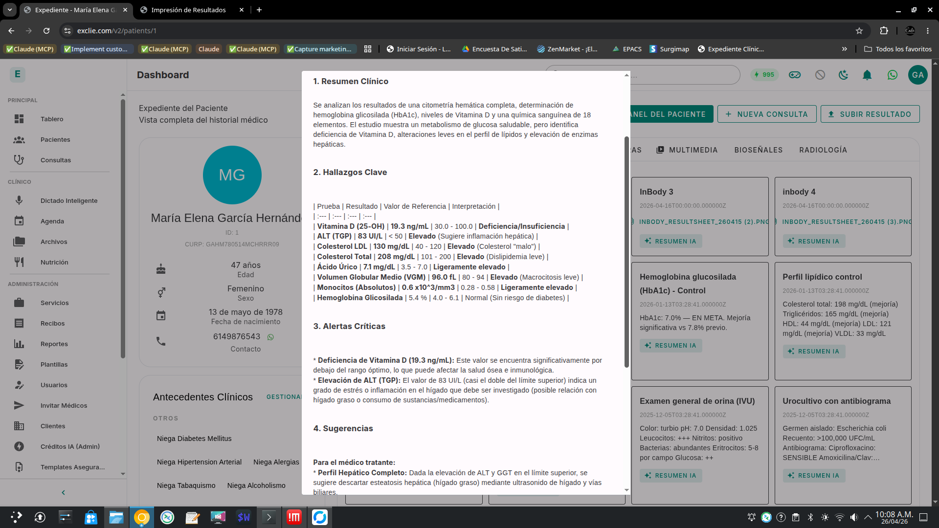Bookmark this page with star icon
Image resolution: width=939 pixels, height=528 pixels.
pos(859,31)
